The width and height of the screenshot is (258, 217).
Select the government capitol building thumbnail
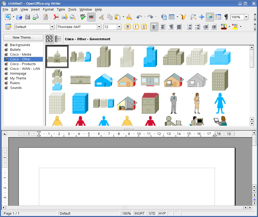(57, 57)
